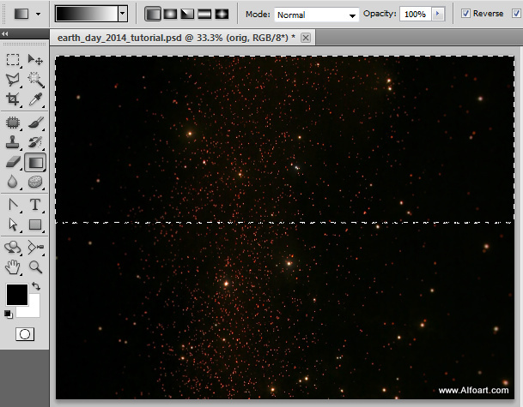Image resolution: width=523 pixels, height=407 pixels.
Task: Select the Eyedropper tool
Action: (35, 99)
